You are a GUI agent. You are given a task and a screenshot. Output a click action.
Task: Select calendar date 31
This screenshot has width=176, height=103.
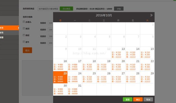click(x=75, y=90)
